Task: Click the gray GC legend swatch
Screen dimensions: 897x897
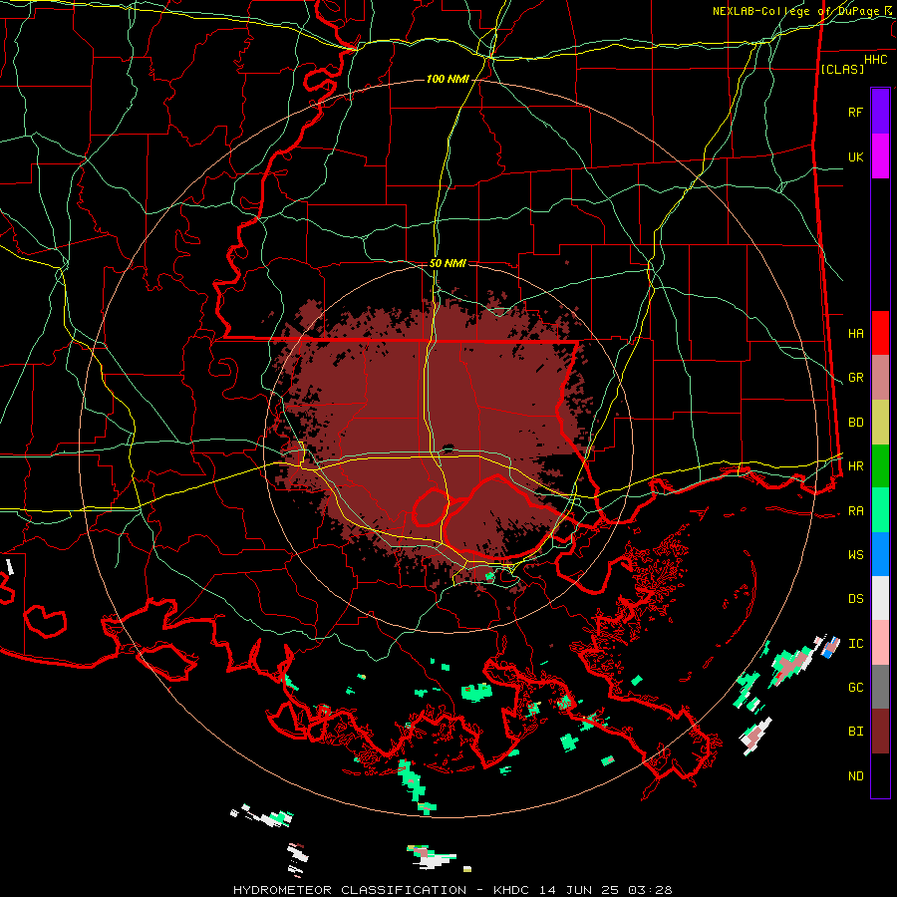Action: tap(880, 687)
